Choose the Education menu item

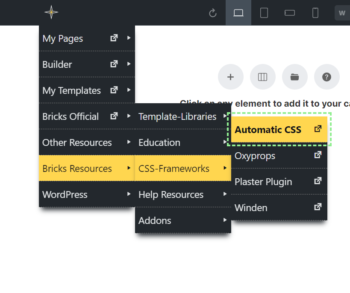159,142
